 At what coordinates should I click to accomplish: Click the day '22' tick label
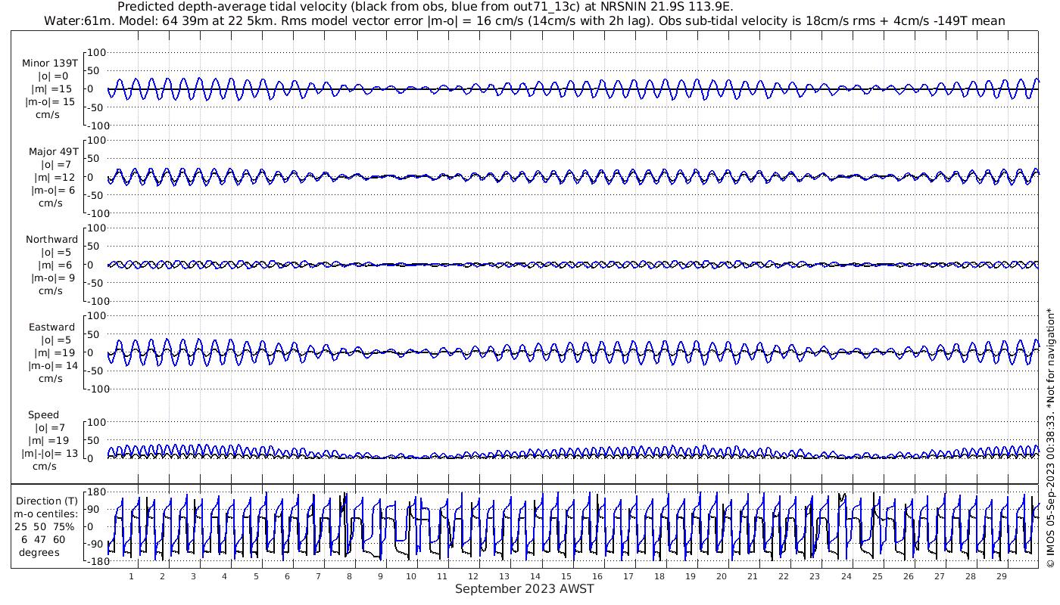784,576
